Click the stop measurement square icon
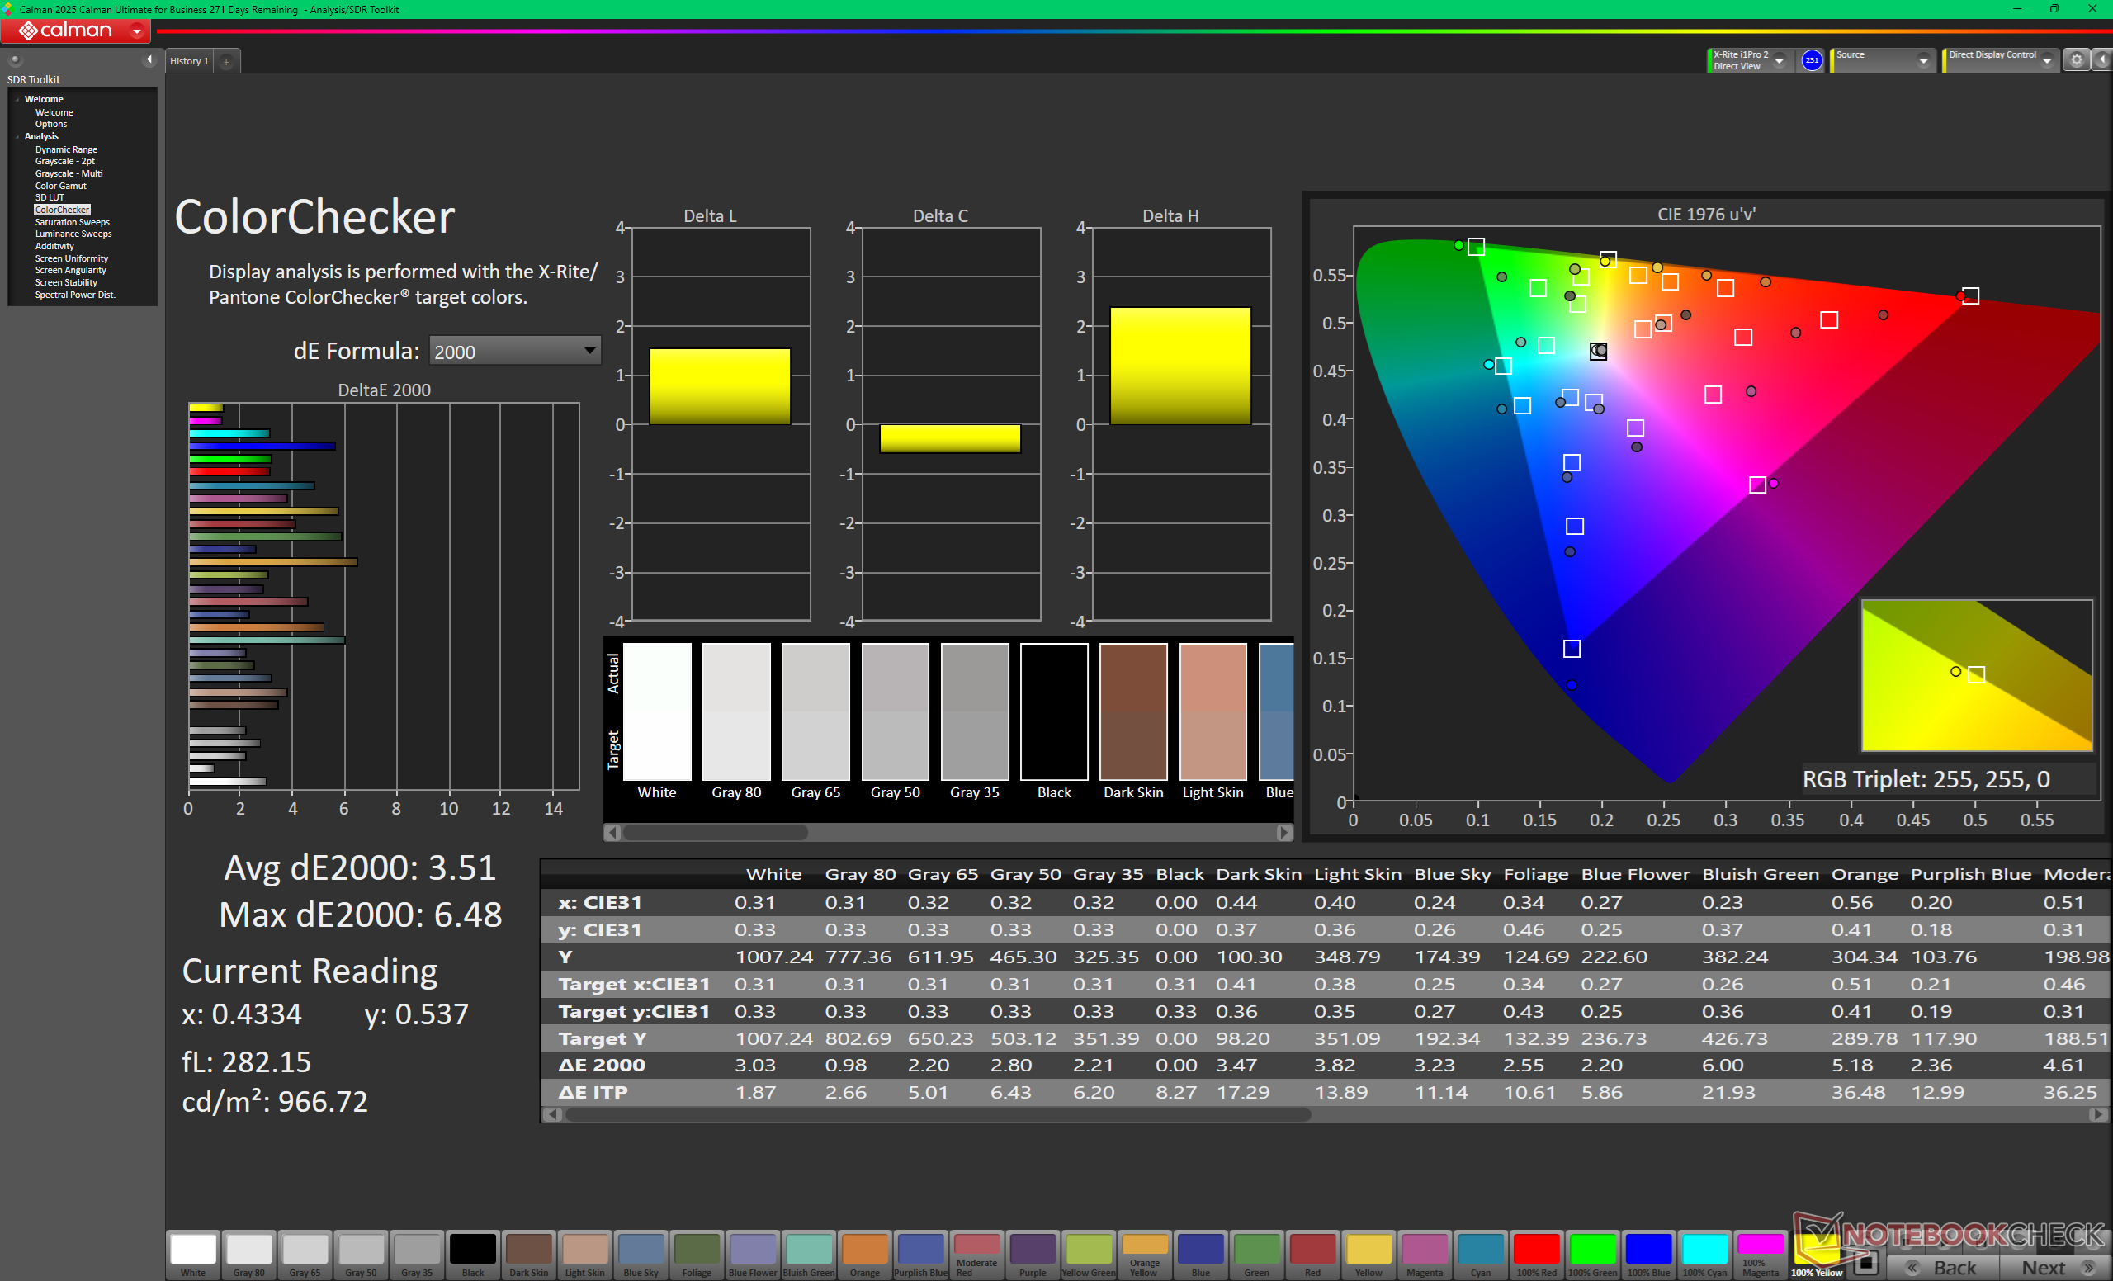This screenshot has width=2113, height=1281. pos(1866,1263)
